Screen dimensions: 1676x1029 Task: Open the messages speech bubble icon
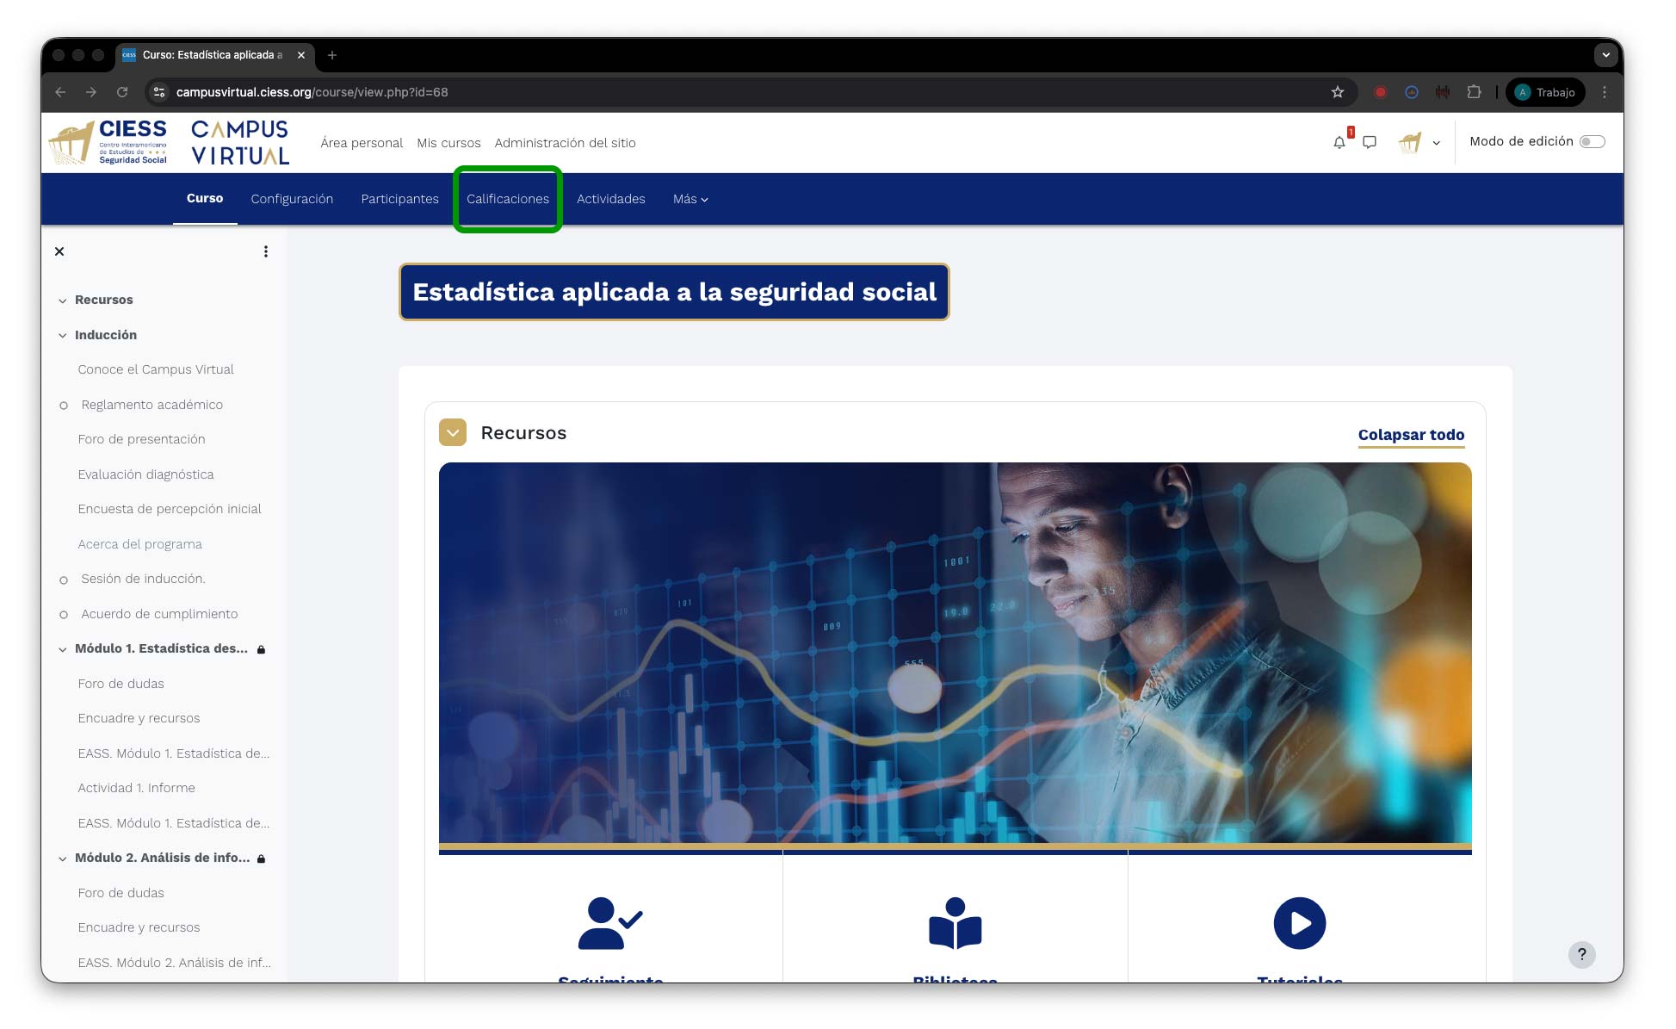1370,143
